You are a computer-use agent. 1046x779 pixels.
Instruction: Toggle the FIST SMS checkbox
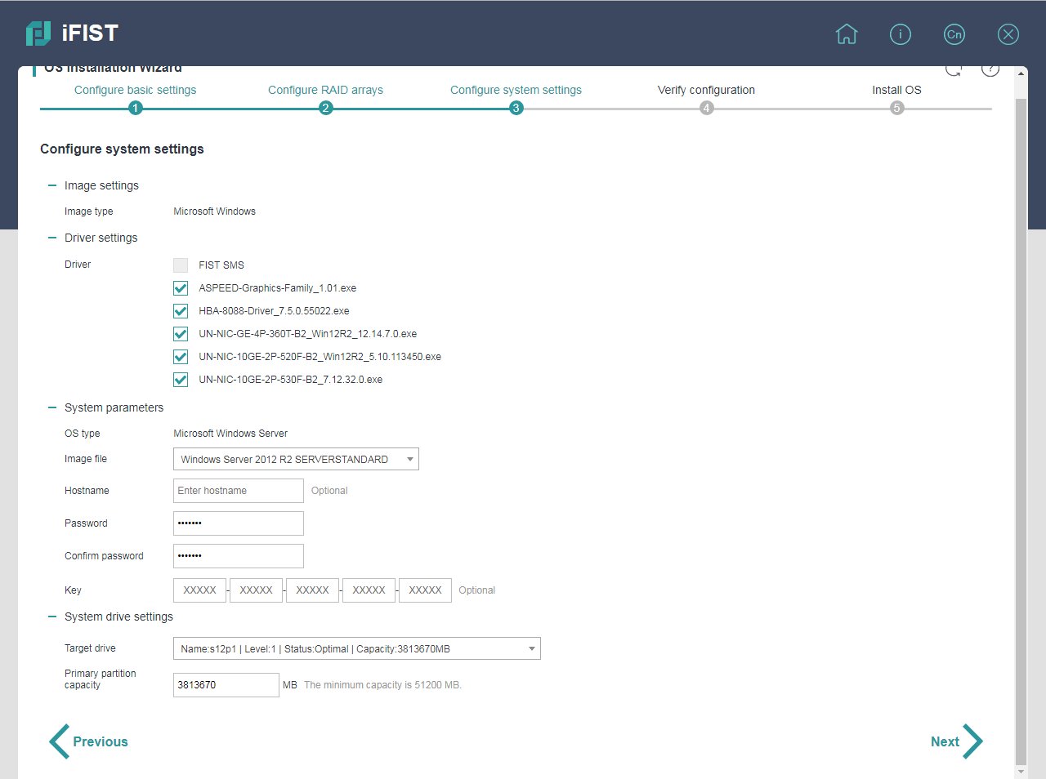[181, 265]
